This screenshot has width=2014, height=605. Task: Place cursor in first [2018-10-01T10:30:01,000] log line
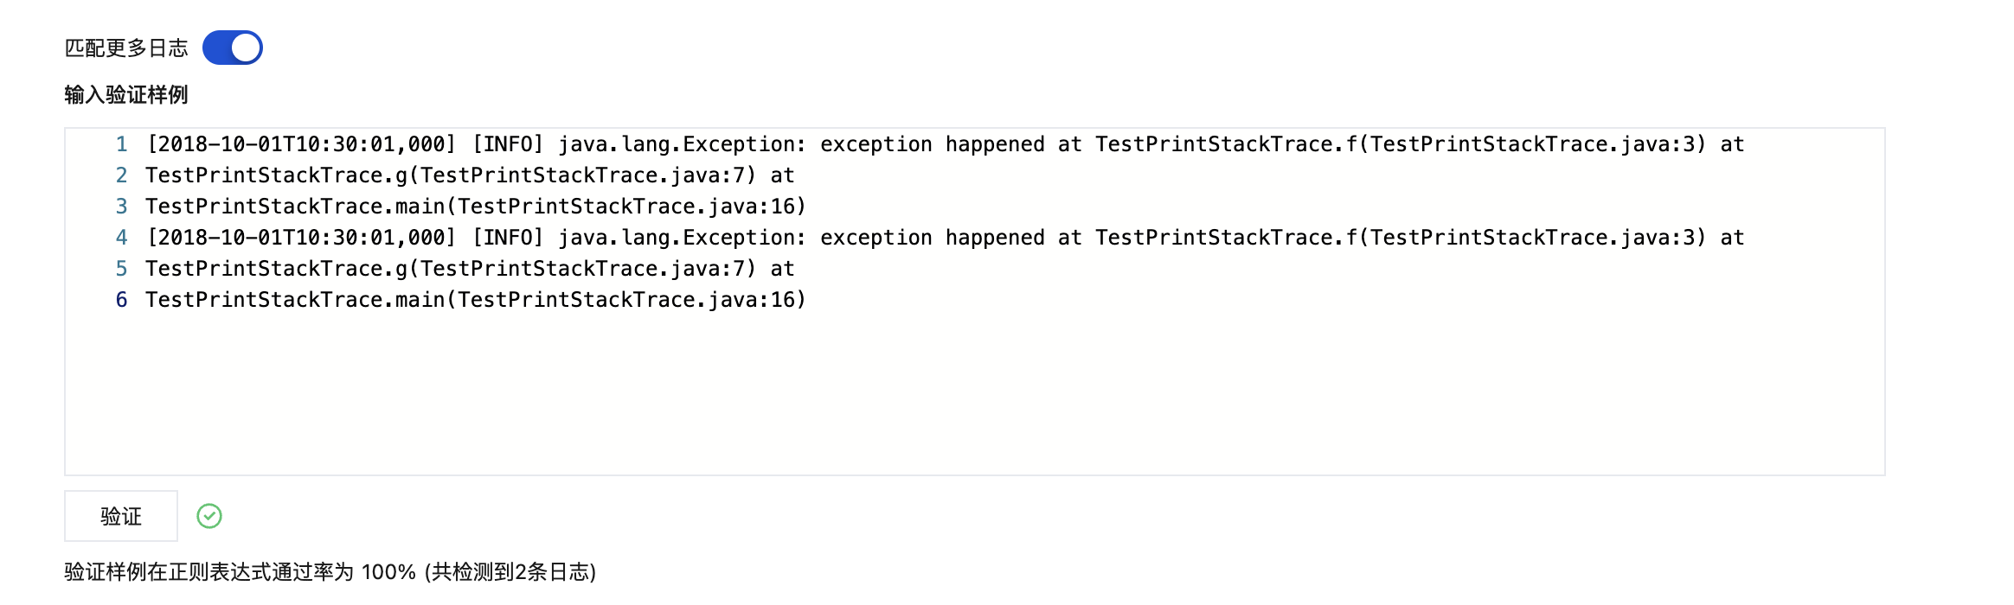301,144
